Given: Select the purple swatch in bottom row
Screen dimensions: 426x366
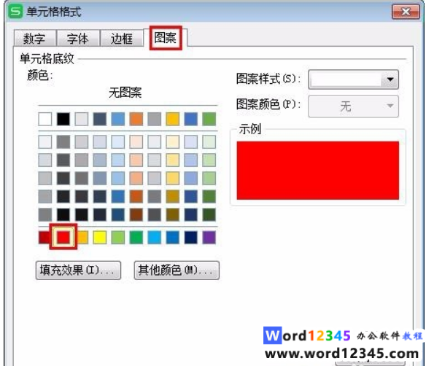Looking at the screenshot, I should [209, 237].
